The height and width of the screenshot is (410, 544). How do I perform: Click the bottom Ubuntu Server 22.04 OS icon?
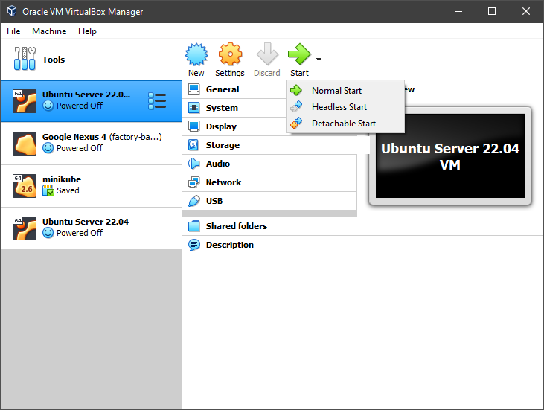click(x=25, y=228)
